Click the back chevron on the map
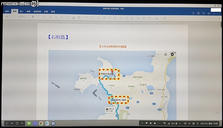 (95, 93)
